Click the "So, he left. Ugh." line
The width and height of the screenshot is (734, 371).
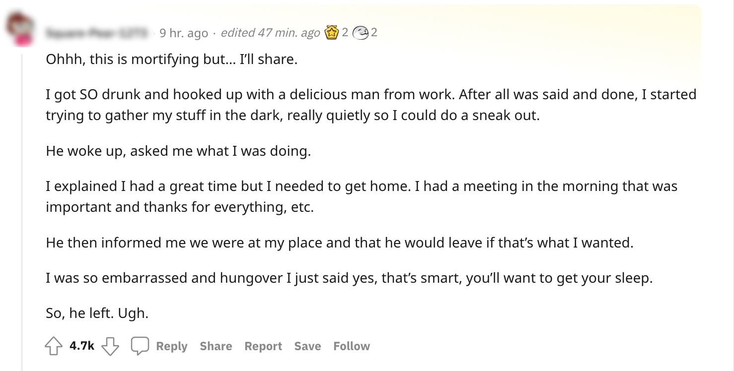tap(97, 313)
